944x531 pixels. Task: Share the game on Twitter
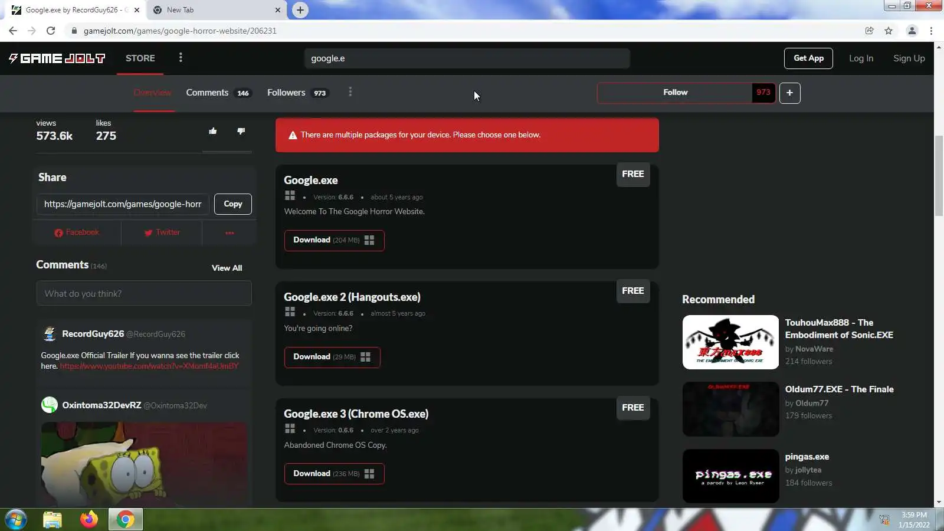(x=162, y=232)
